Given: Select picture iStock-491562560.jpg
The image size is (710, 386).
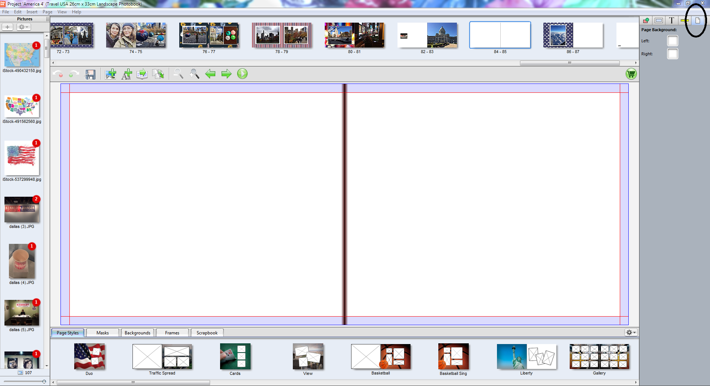Looking at the screenshot, I should coord(22,107).
